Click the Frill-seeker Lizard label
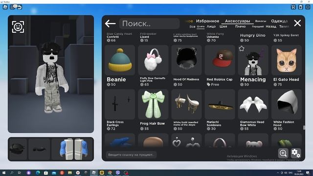This screenshot has height=176, width=313. point(148,35)
